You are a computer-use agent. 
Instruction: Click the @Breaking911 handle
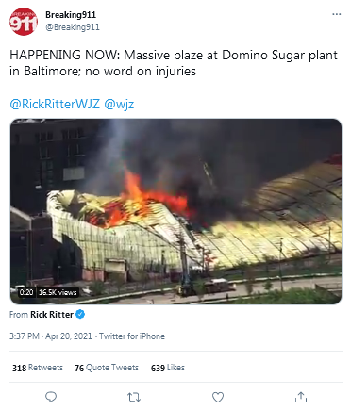(x=73, y=27)
